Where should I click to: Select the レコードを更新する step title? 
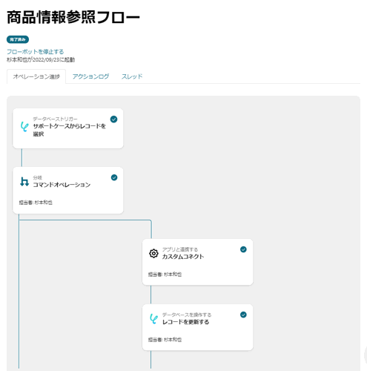coord(185,322)
